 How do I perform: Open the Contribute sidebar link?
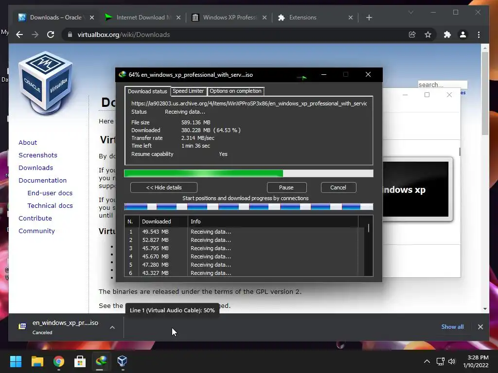coord(35,218)
